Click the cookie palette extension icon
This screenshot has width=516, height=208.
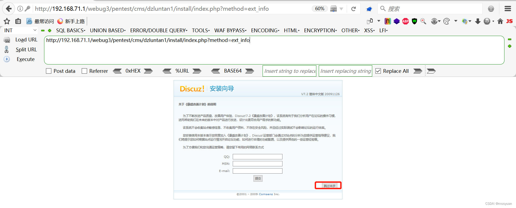[x=446, y=21]
